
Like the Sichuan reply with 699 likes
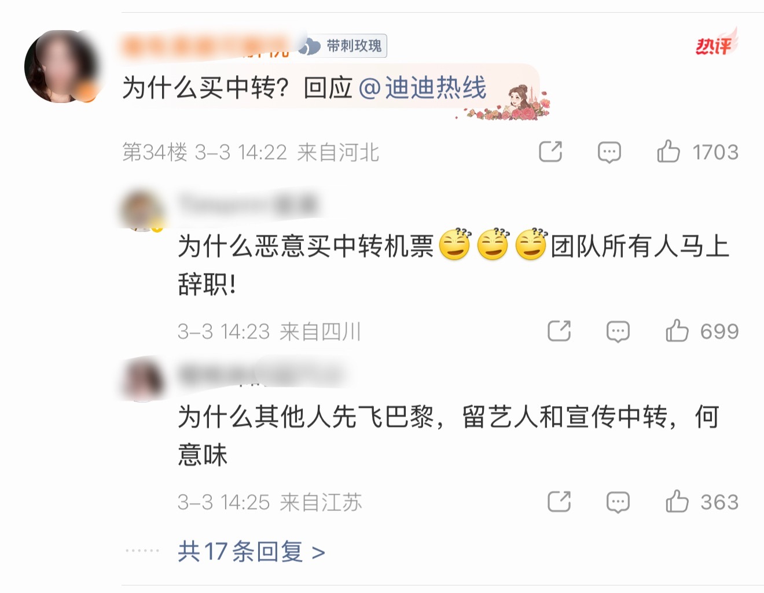pyautogui.click(x=701, y=332)
